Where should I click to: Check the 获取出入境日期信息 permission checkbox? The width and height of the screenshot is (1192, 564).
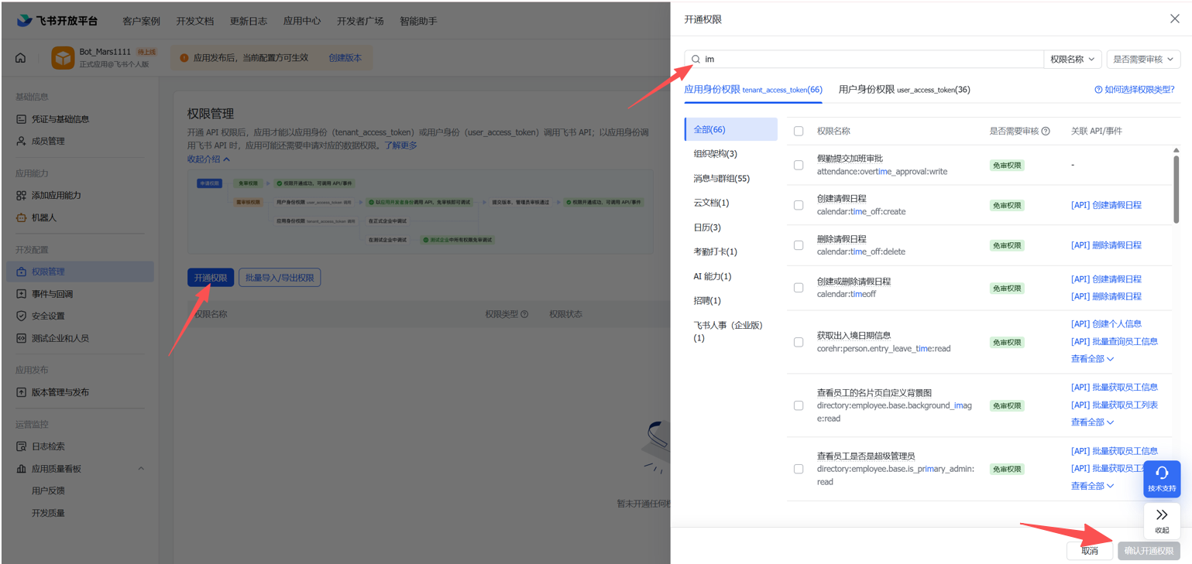pos(799,342)
